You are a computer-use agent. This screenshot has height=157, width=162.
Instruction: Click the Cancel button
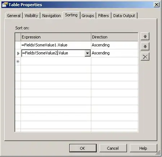pos(113,148)
